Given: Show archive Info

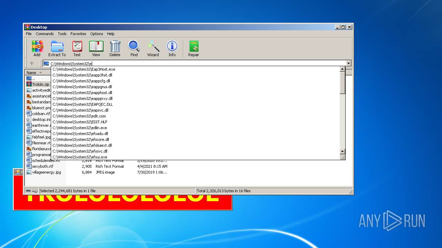Looking at the screenshot, I should click(172, 48).
